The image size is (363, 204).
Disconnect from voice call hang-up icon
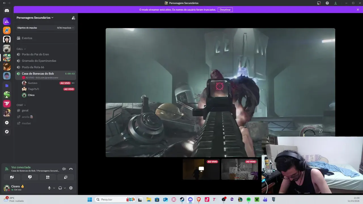click(71, 169)
